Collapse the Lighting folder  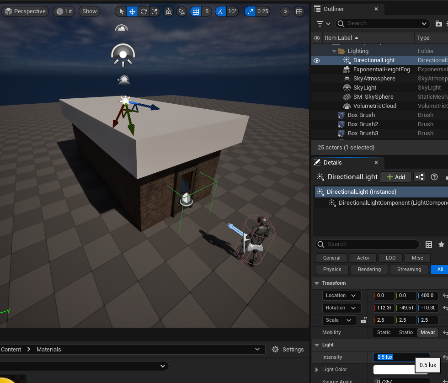[x=334, y=51]
